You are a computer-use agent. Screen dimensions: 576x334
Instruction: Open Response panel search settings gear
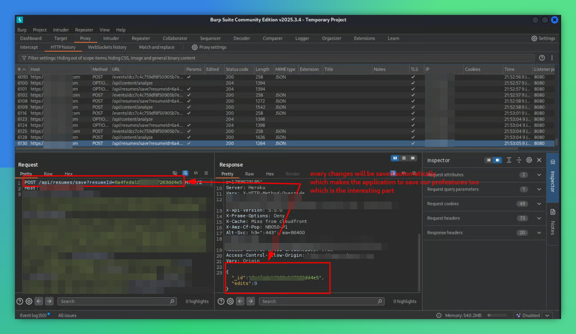click(230, 301)
